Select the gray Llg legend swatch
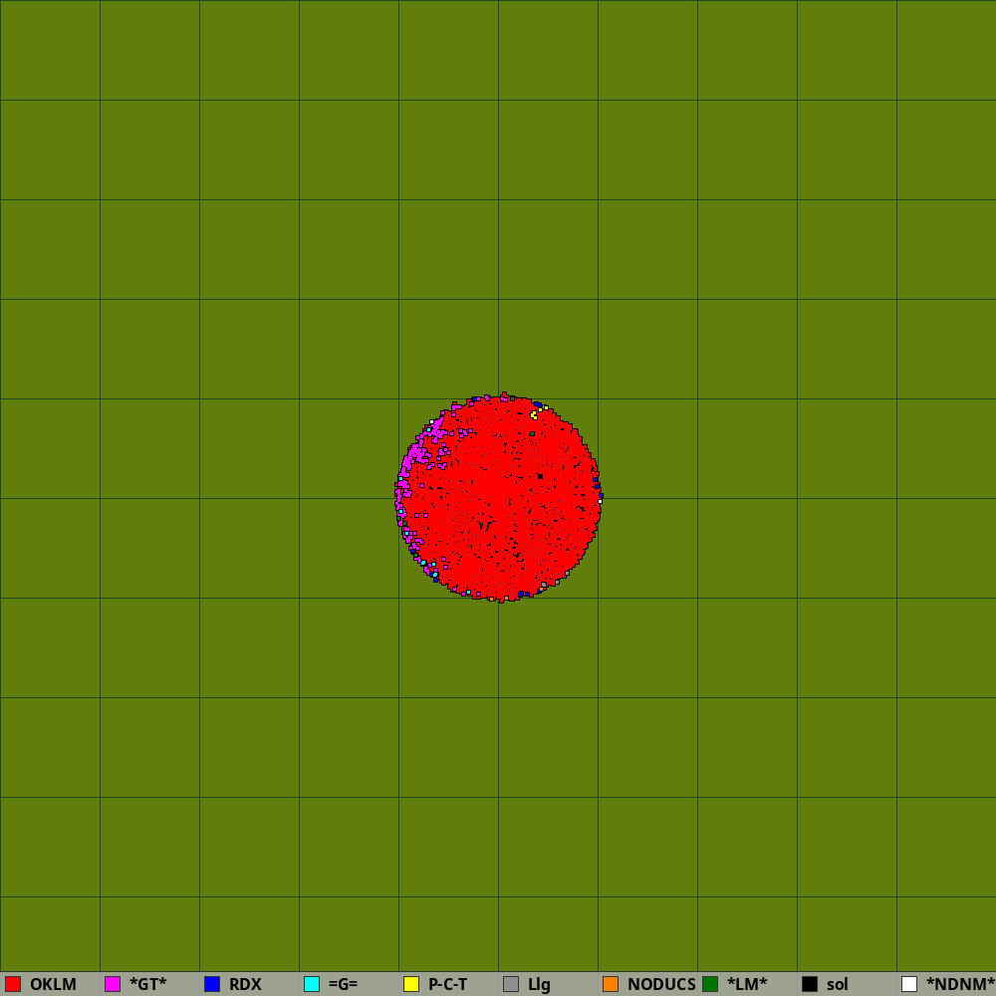This screenshot has width=996, height=996. point(511,984)
